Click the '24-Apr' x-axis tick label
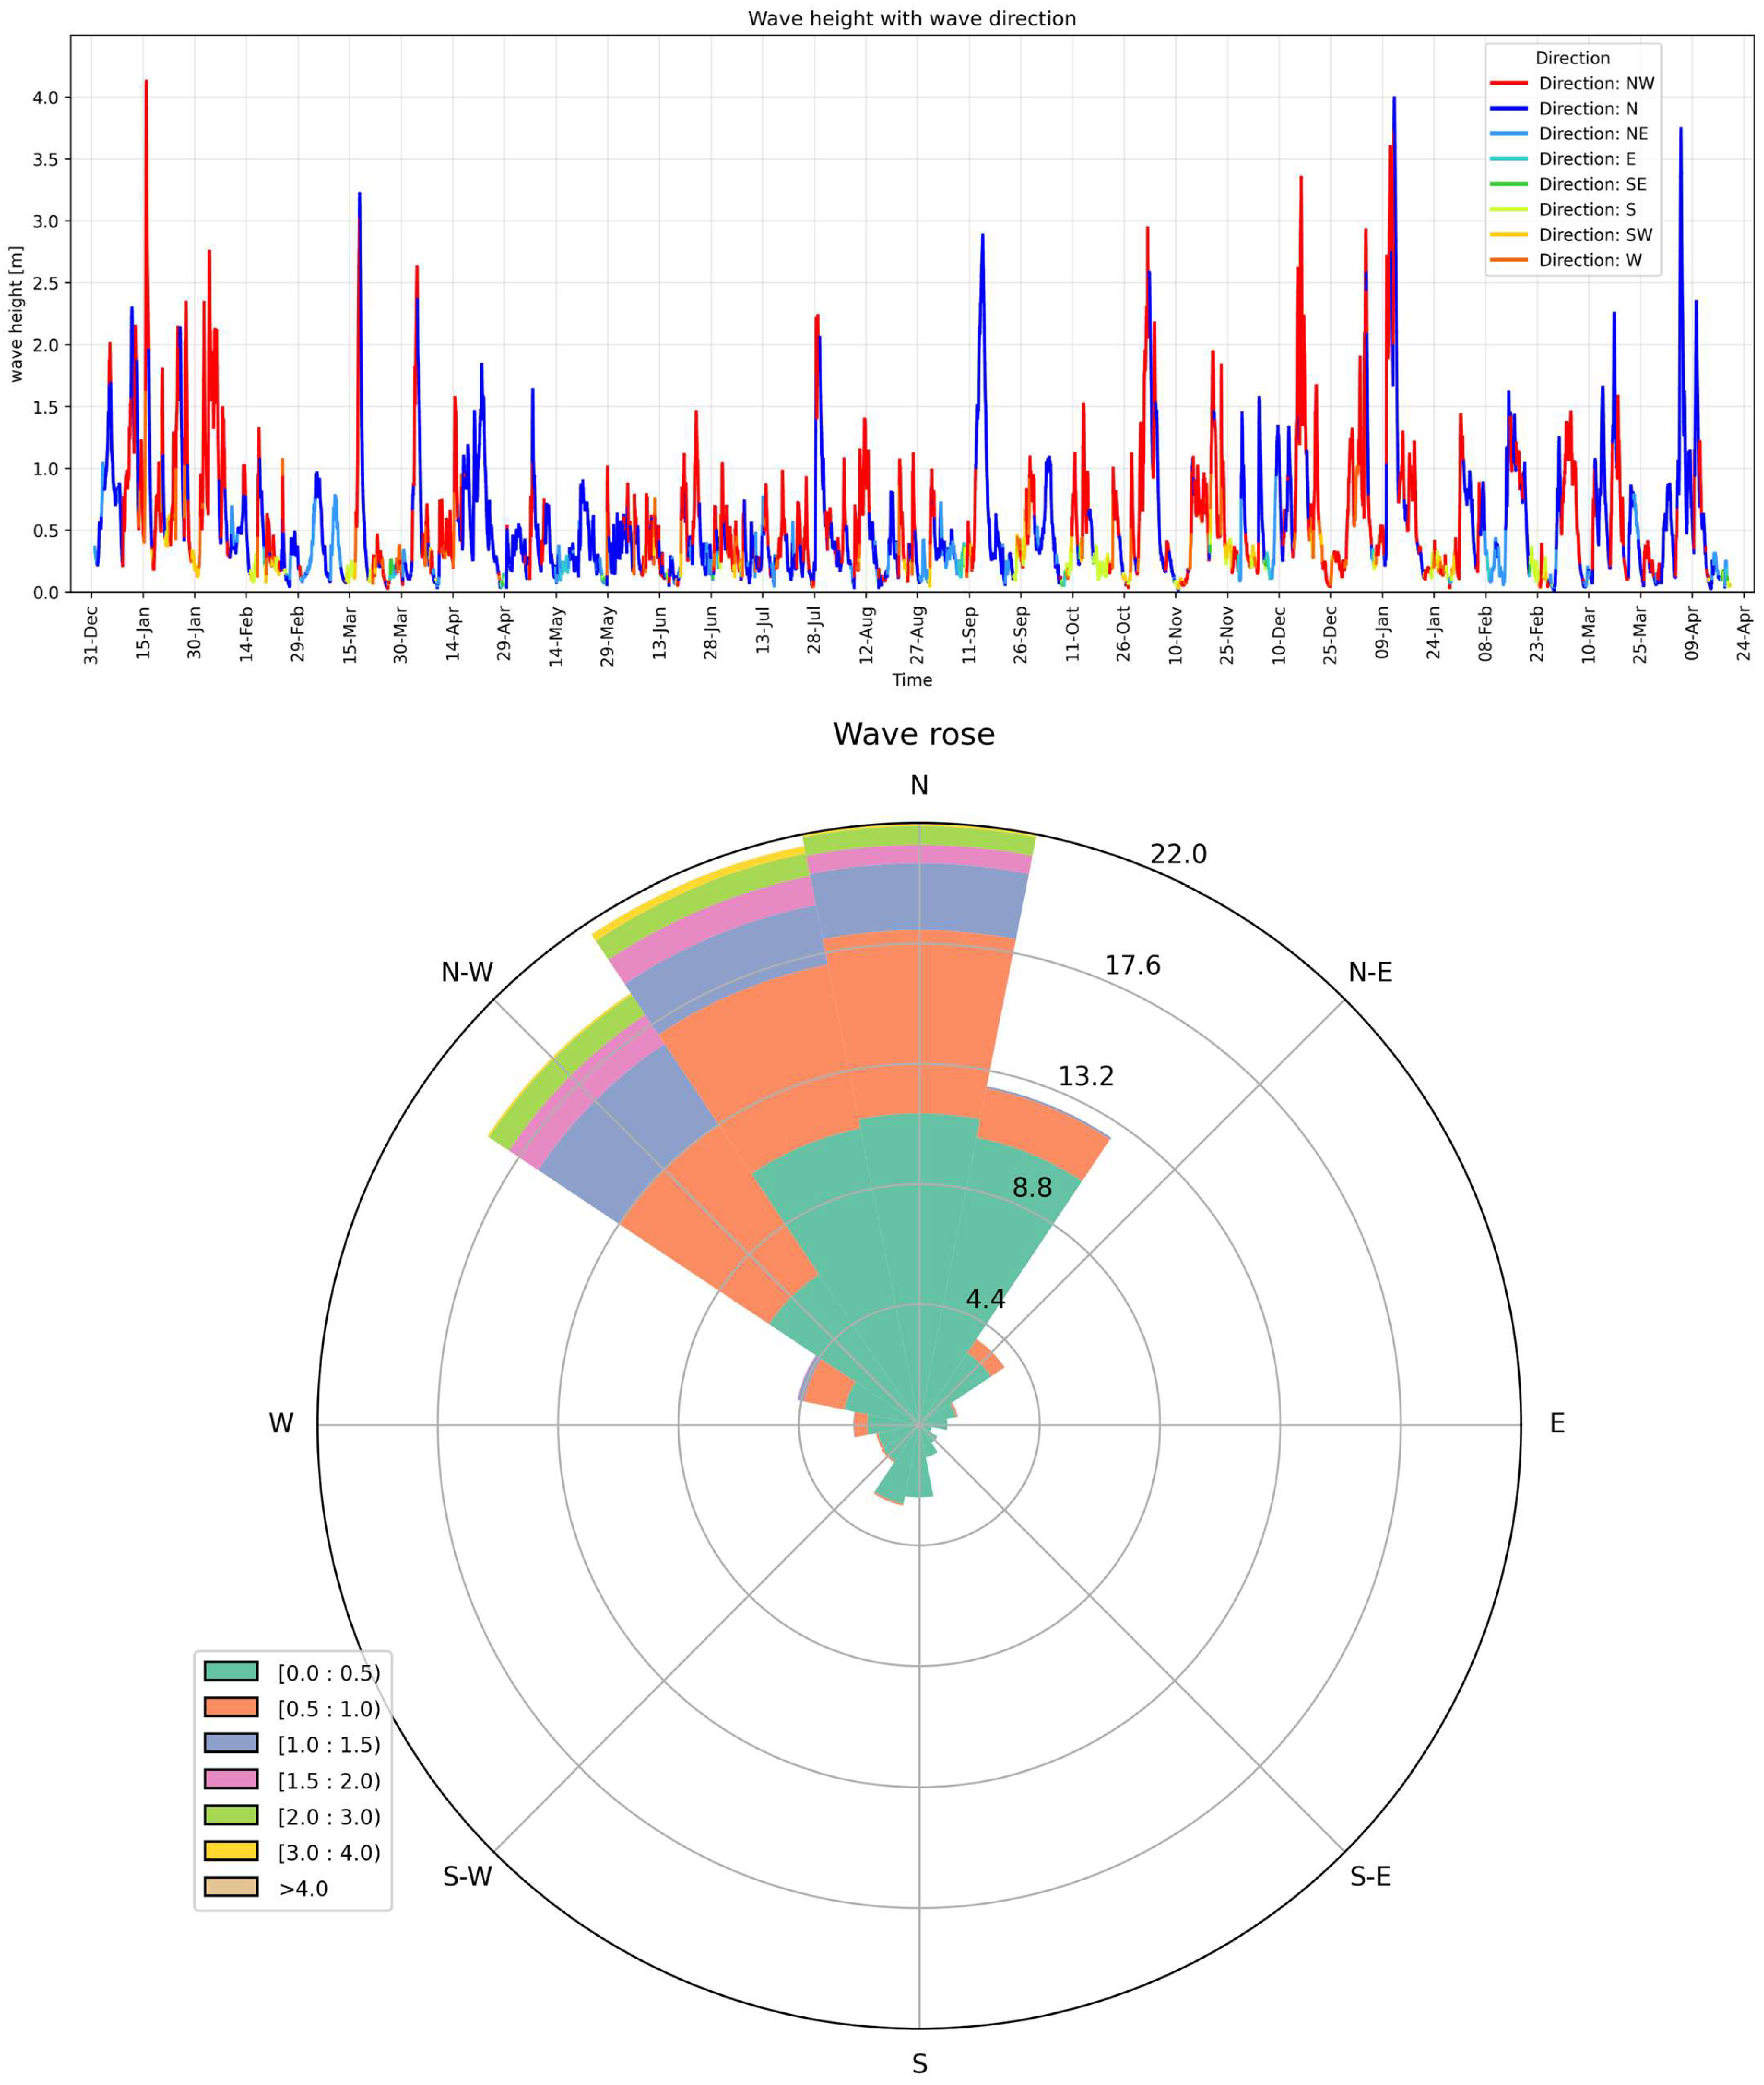The height and width of the screenshot is (2085, 1764). 1744,633
